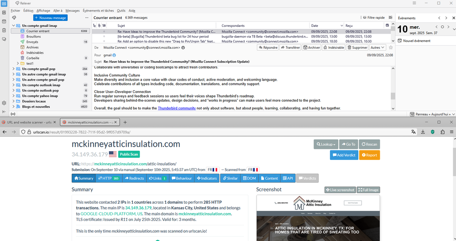Image resolution: width=456 pixels, height=241 pixels.
Task: Expand the test1 folder
Action: click(17, 63)
